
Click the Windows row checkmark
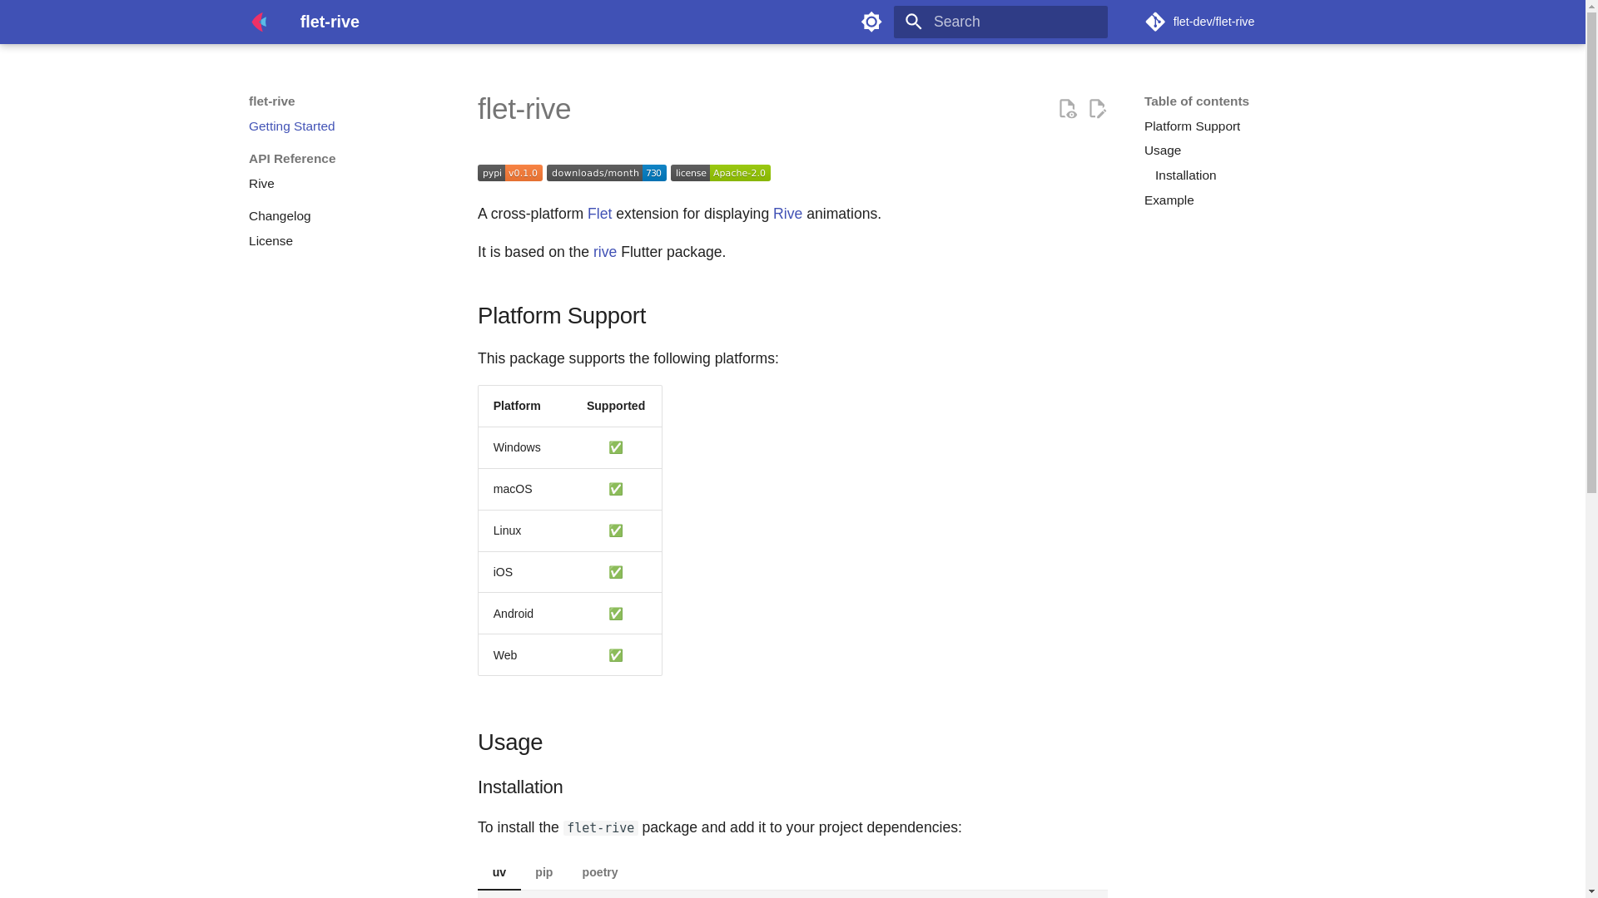click(x=616, y=447)
